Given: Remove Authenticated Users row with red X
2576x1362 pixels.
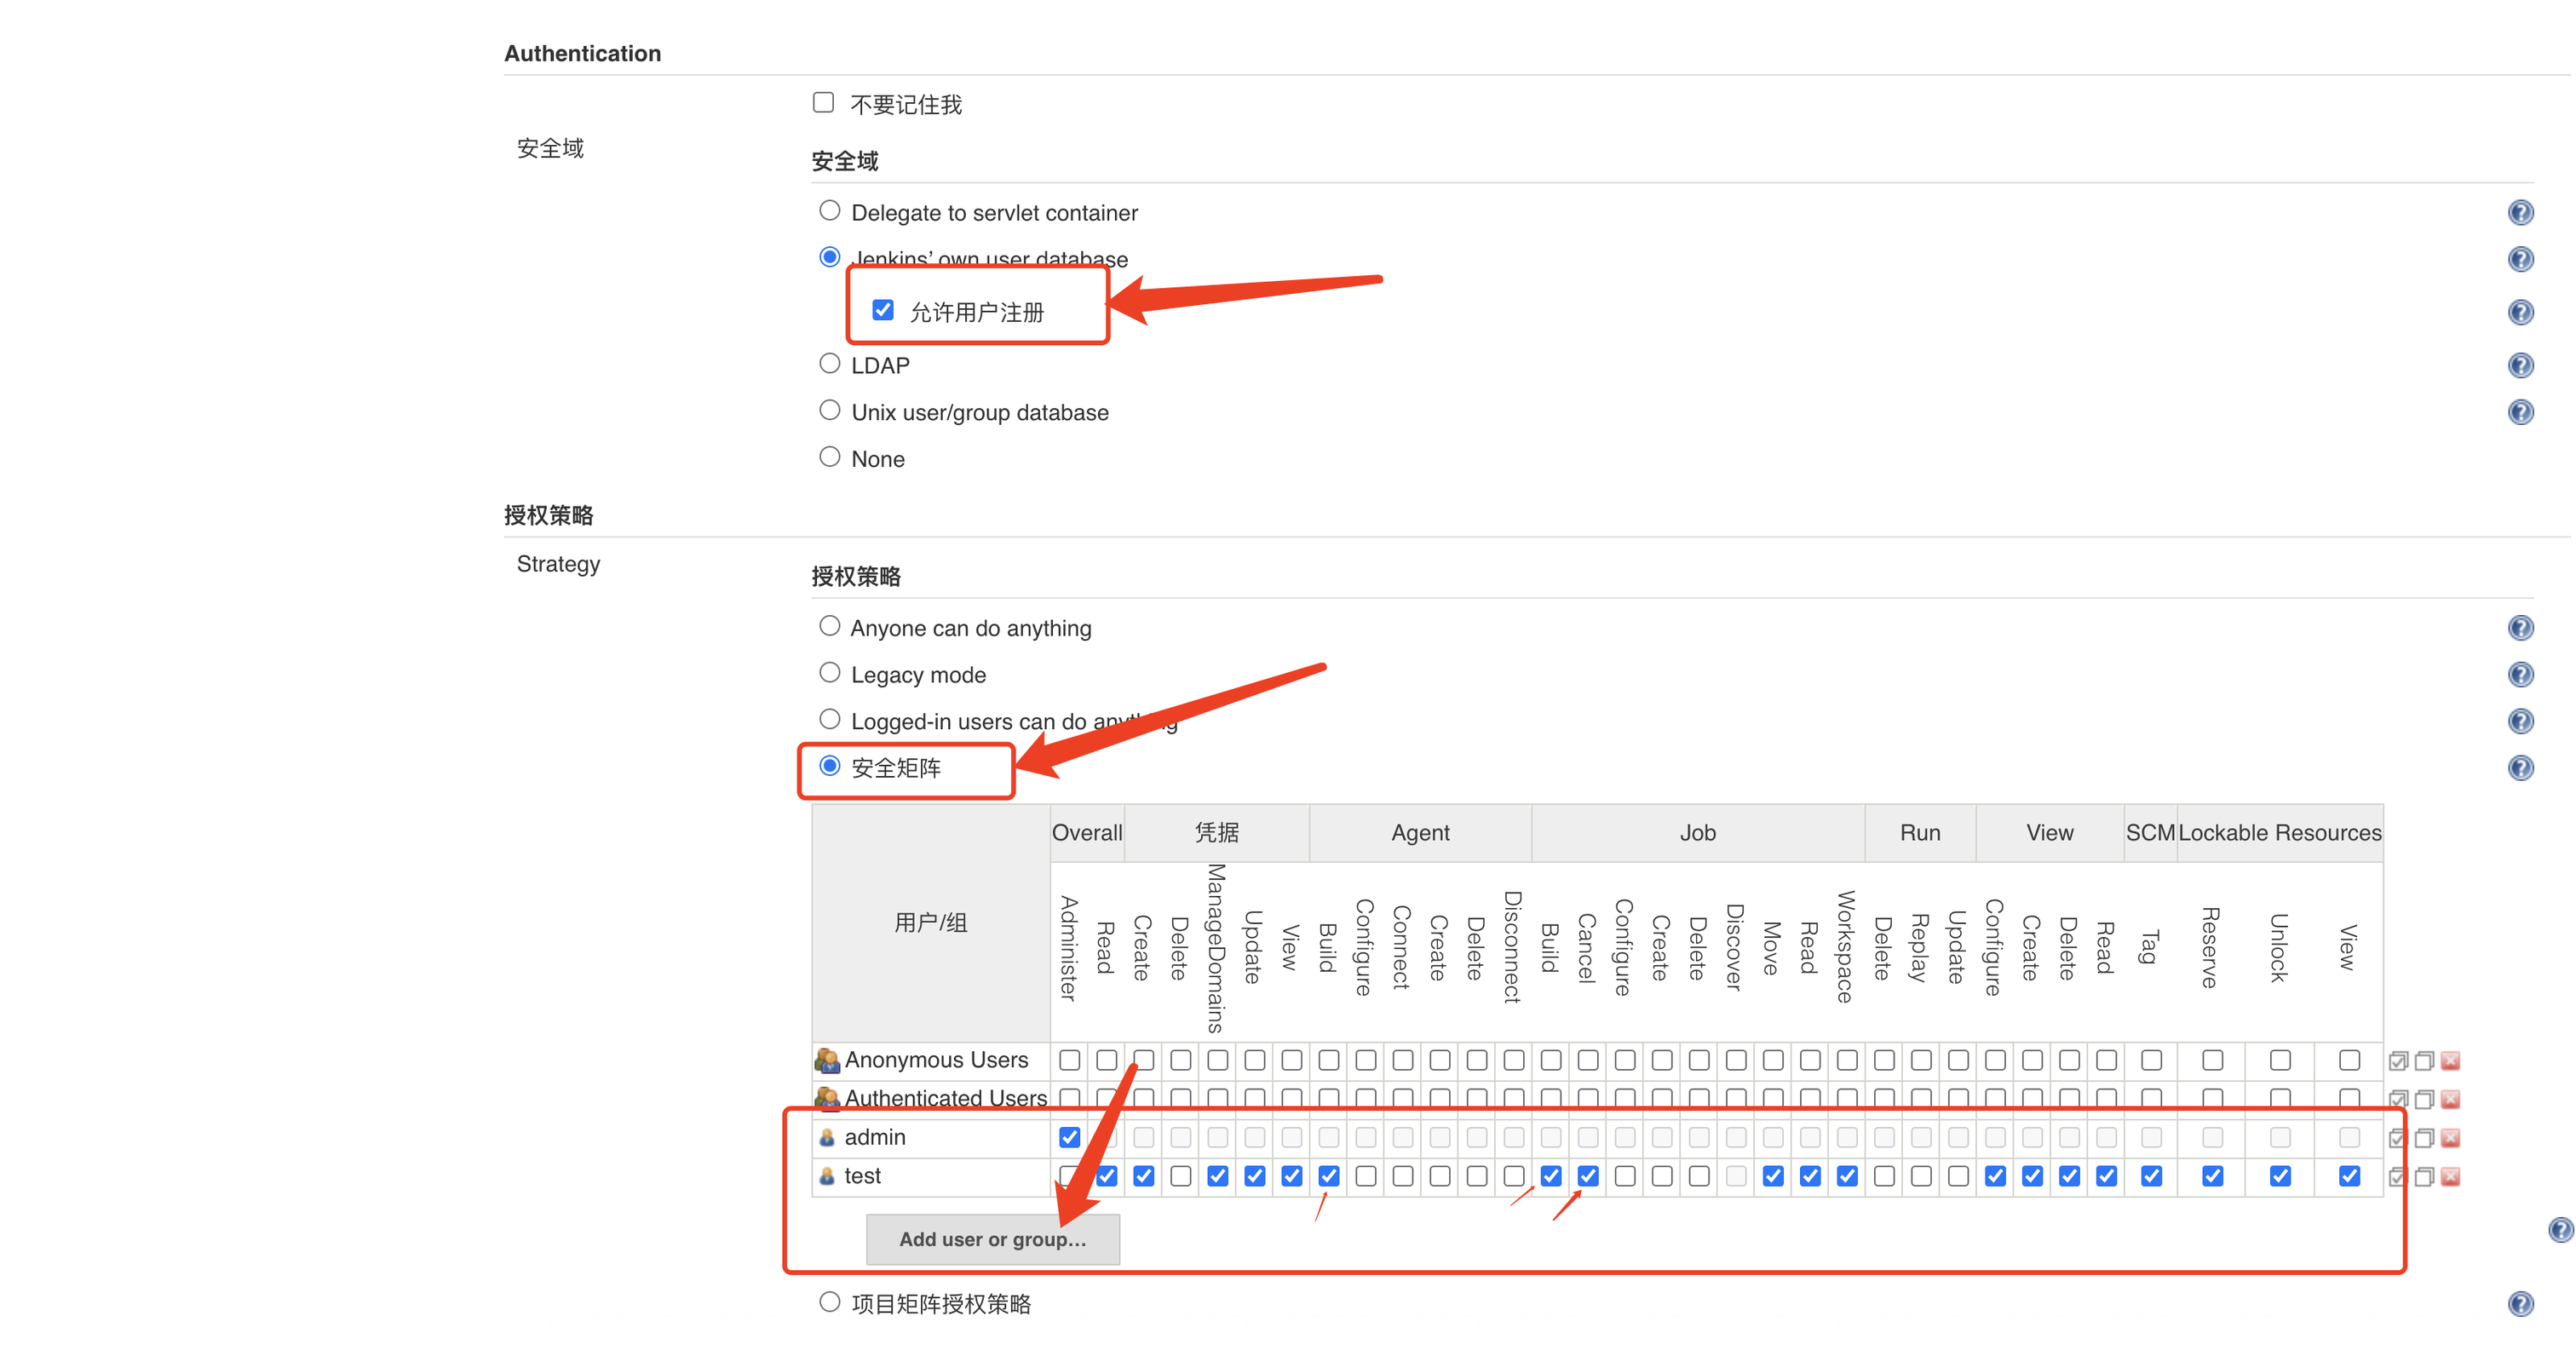Looking at the screenshot, I should [2450, 1100].
